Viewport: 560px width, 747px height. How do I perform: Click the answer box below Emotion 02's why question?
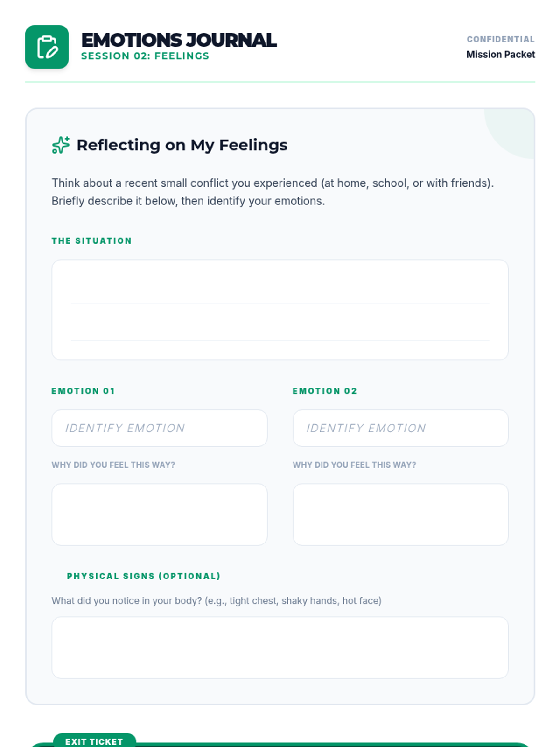tap(400, 514)
